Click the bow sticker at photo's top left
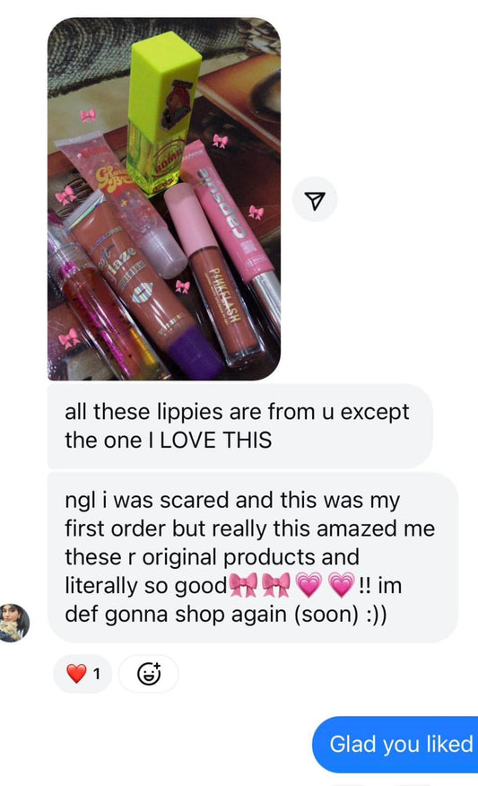The width and height of the screenshot is (478, 786). [x=88, y=115]
